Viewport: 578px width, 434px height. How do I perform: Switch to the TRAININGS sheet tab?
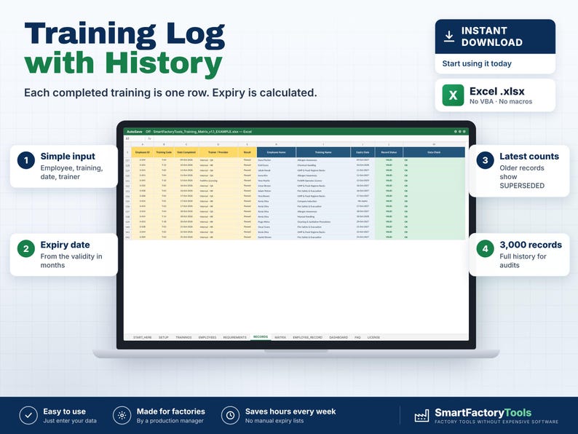click(183, 337)
